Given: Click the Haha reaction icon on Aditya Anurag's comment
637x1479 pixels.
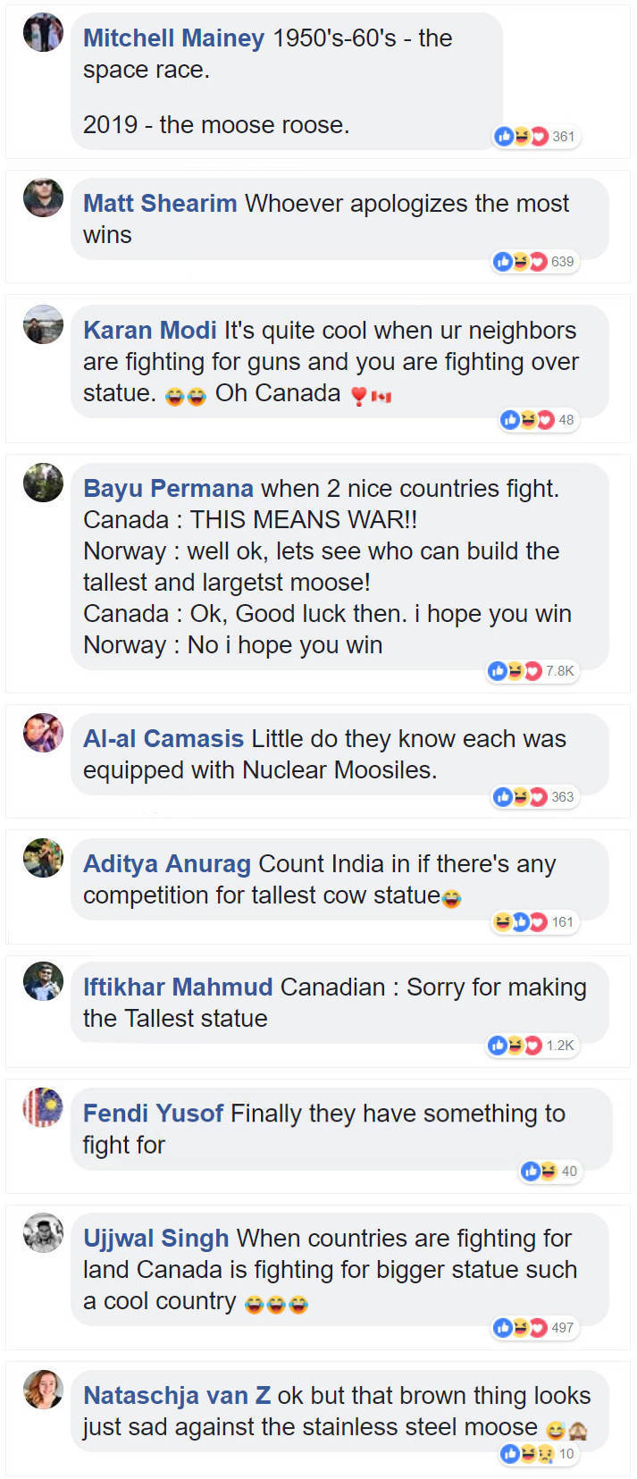Looking at the screenshot, I should point(503,922).
